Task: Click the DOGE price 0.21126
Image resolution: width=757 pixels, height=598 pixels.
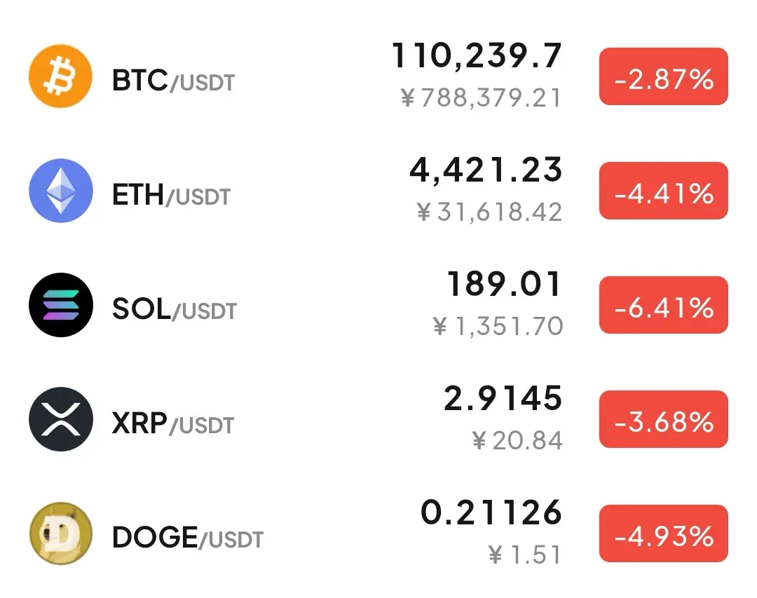Action: [491, 512]
